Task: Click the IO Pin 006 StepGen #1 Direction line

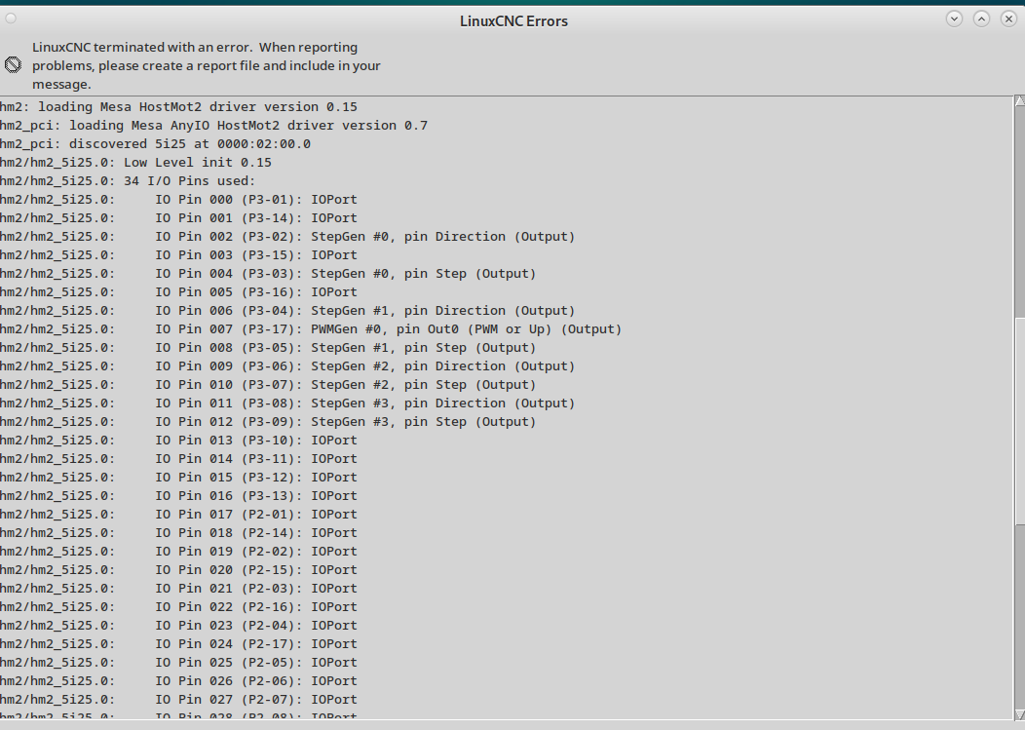Action: pos(287,311)
